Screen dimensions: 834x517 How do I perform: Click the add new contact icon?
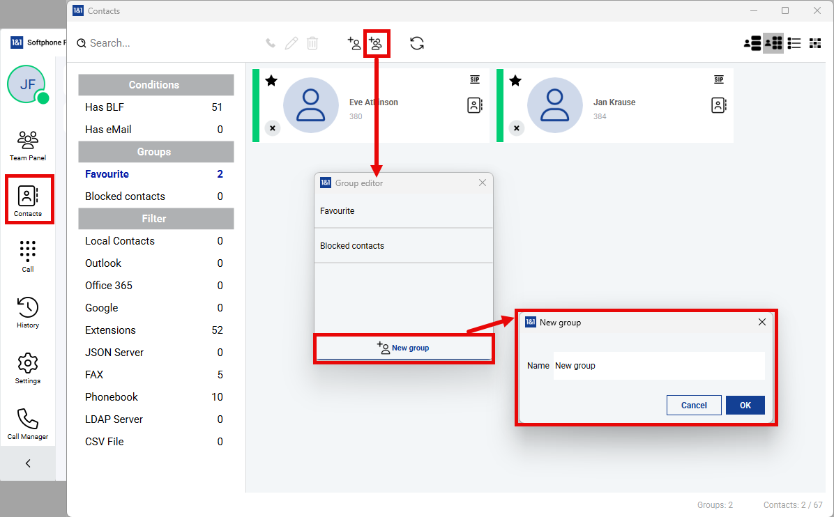pos(354,43)
